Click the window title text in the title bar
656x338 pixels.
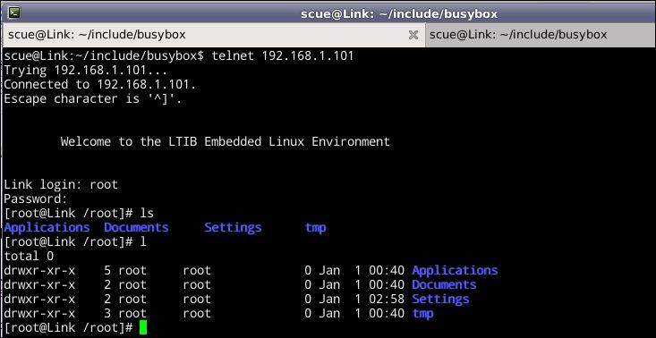coord(399,13)
